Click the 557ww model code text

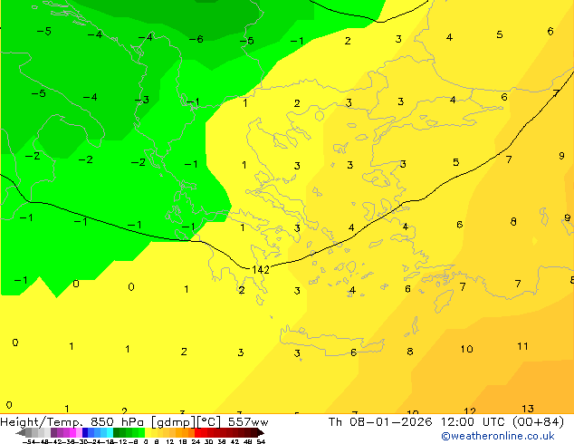(248, 422)
